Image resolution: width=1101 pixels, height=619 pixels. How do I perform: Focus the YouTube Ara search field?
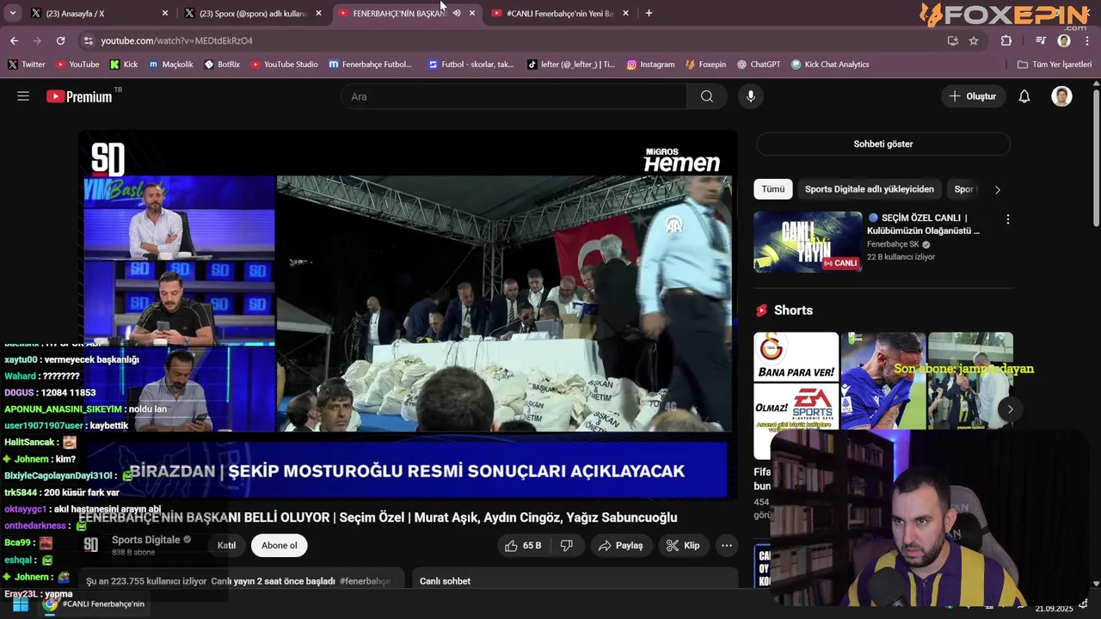tap(514, 96)
